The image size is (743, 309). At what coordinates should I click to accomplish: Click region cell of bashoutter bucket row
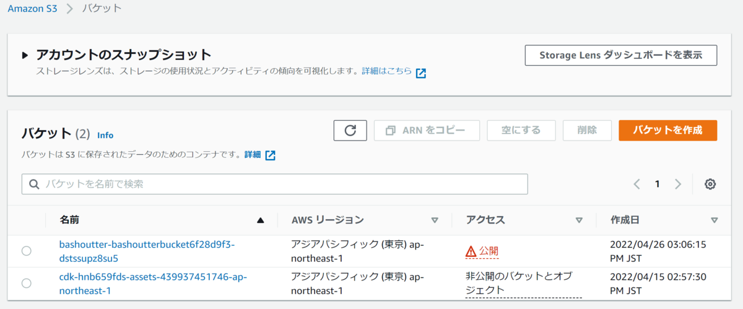(x=357, y=251)
